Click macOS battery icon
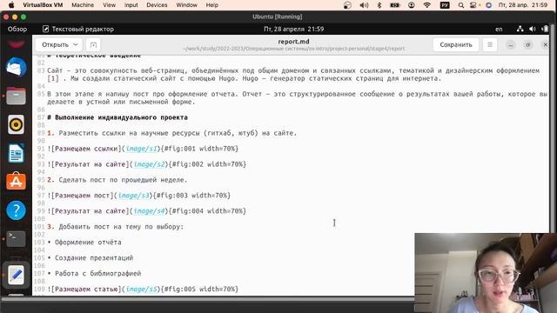The image size is (557, 313). 395,5
